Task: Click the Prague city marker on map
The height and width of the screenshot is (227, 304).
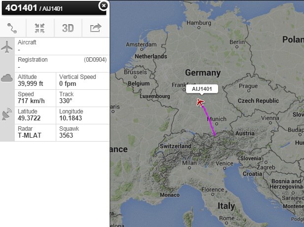Action: (249, 90)
